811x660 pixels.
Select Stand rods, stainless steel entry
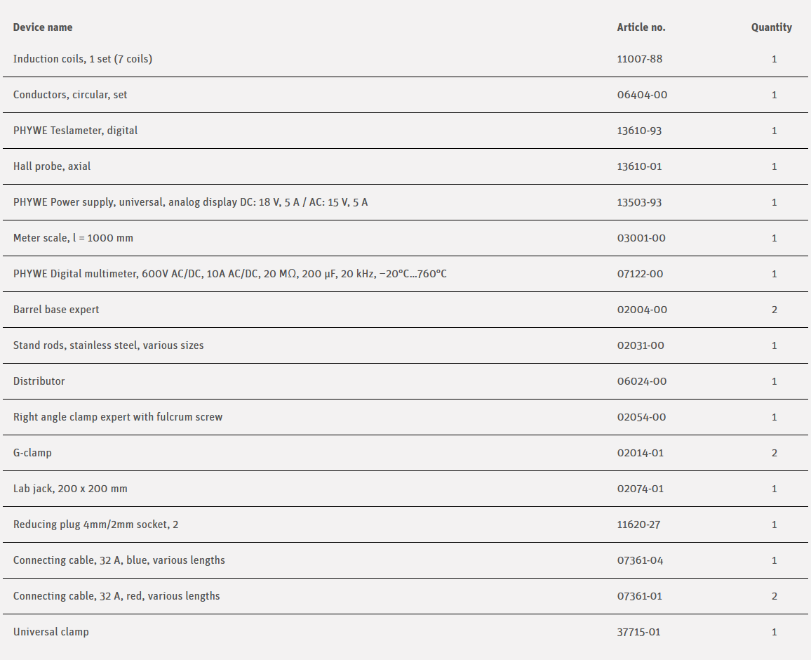point(108,345)
